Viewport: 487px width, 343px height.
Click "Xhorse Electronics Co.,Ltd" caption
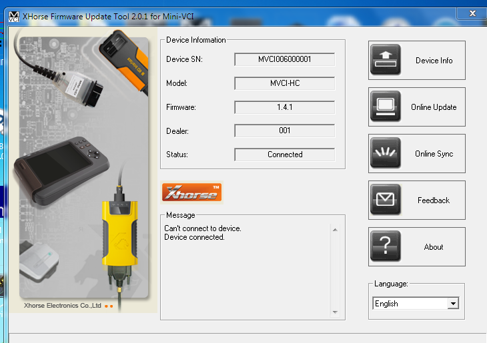tap(63, 306)
